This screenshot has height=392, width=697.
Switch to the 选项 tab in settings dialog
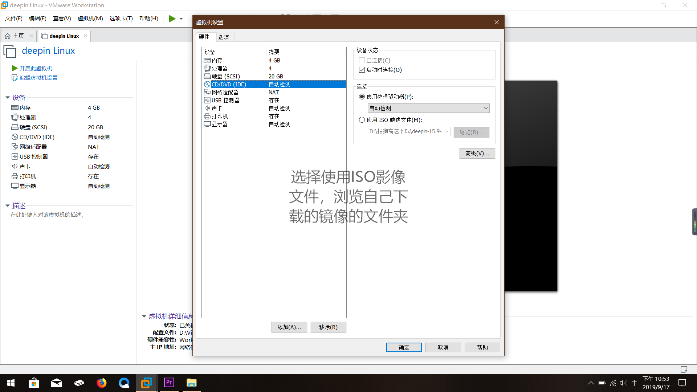click(224, 37)
